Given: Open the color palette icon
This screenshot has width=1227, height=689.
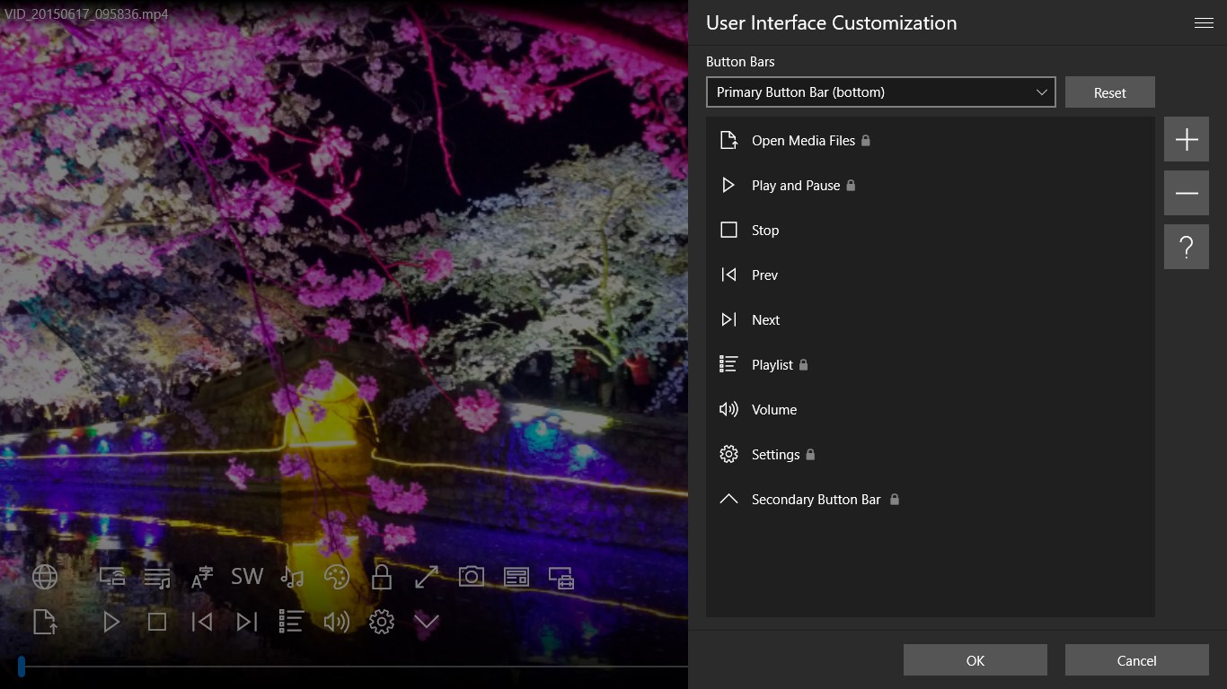Looking at the screenshot, I should (x=337, y=577).
